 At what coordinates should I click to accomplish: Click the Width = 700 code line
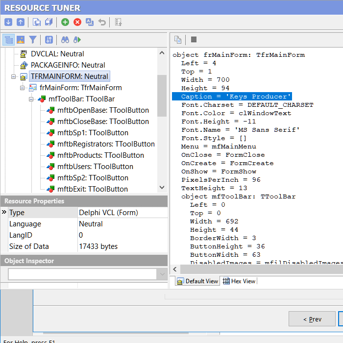click(x=205, y=80)
